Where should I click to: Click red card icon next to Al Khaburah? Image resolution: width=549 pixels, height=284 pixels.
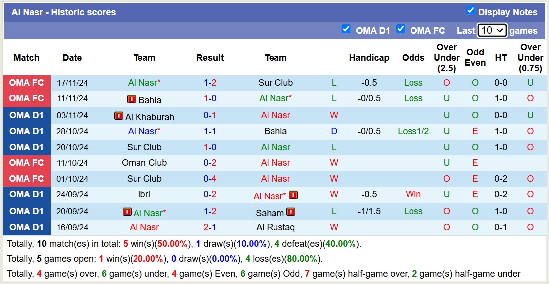click(118, 116)
